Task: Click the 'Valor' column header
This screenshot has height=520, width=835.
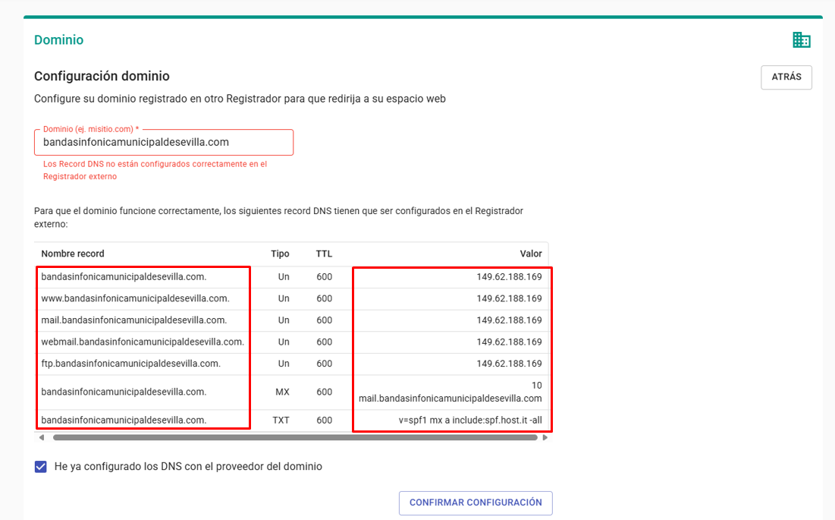Action: [x=531, y=254]
